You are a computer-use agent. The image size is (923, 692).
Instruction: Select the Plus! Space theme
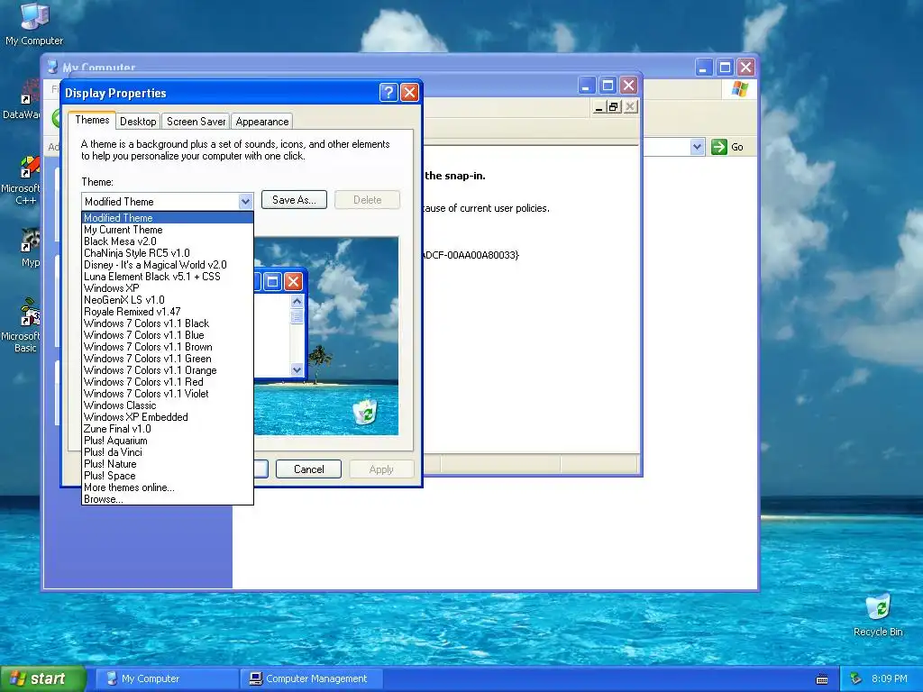point(167,476)
